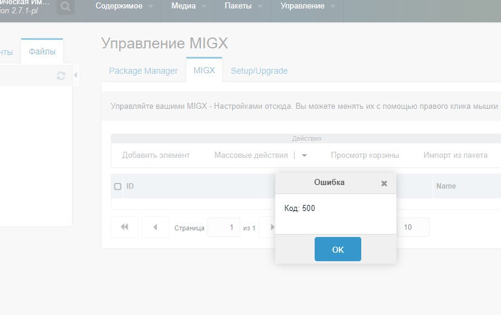Click Массовые действия button
Image resolution: width=501 pixels, height=315 pixels.
pyautogui.click(x=251, y=155)
